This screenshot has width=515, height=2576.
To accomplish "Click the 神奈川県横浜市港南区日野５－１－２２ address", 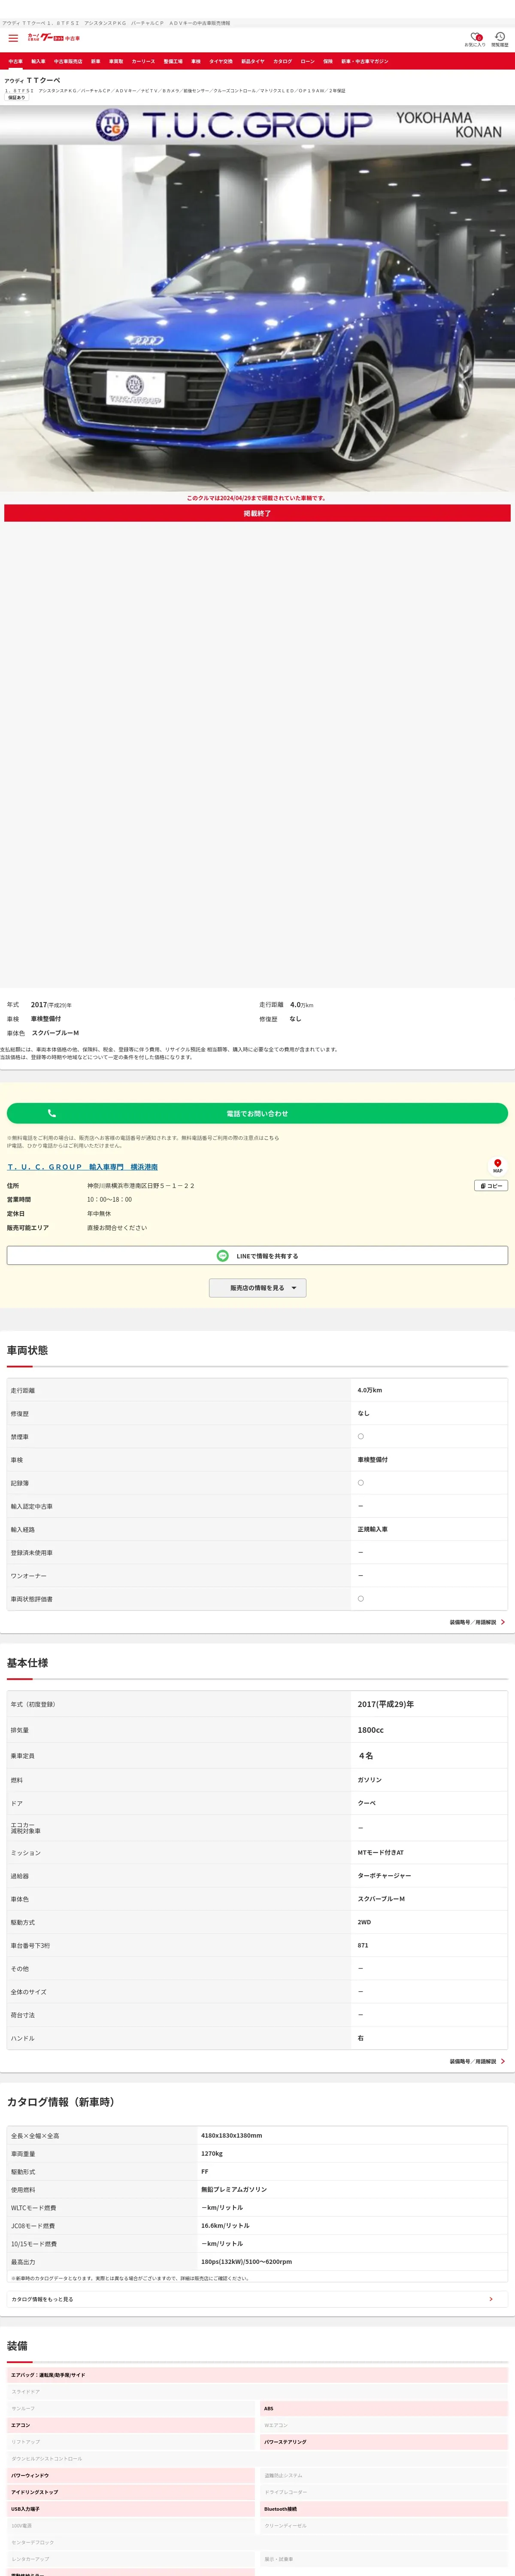I will [141, 1186].
